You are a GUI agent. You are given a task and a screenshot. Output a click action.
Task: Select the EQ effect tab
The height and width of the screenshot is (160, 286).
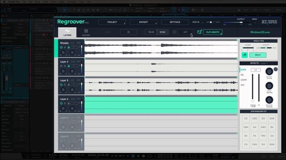pyautogui.click(x=242, y=75)
